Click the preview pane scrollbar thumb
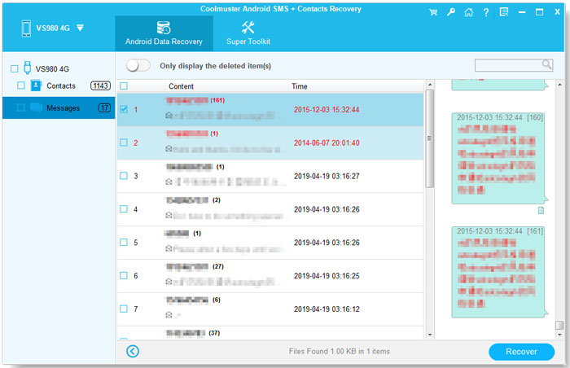This screenshot has height=368, width=570. point(559,325)
